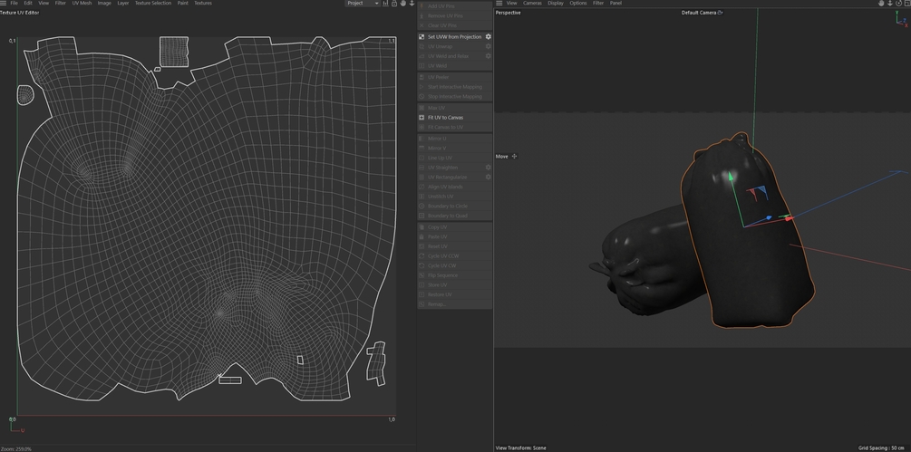Image resolution: width=911 pixels, height=452 pixels.
Task: Open Set UVW from Projection settings gear
Action: 488,36
